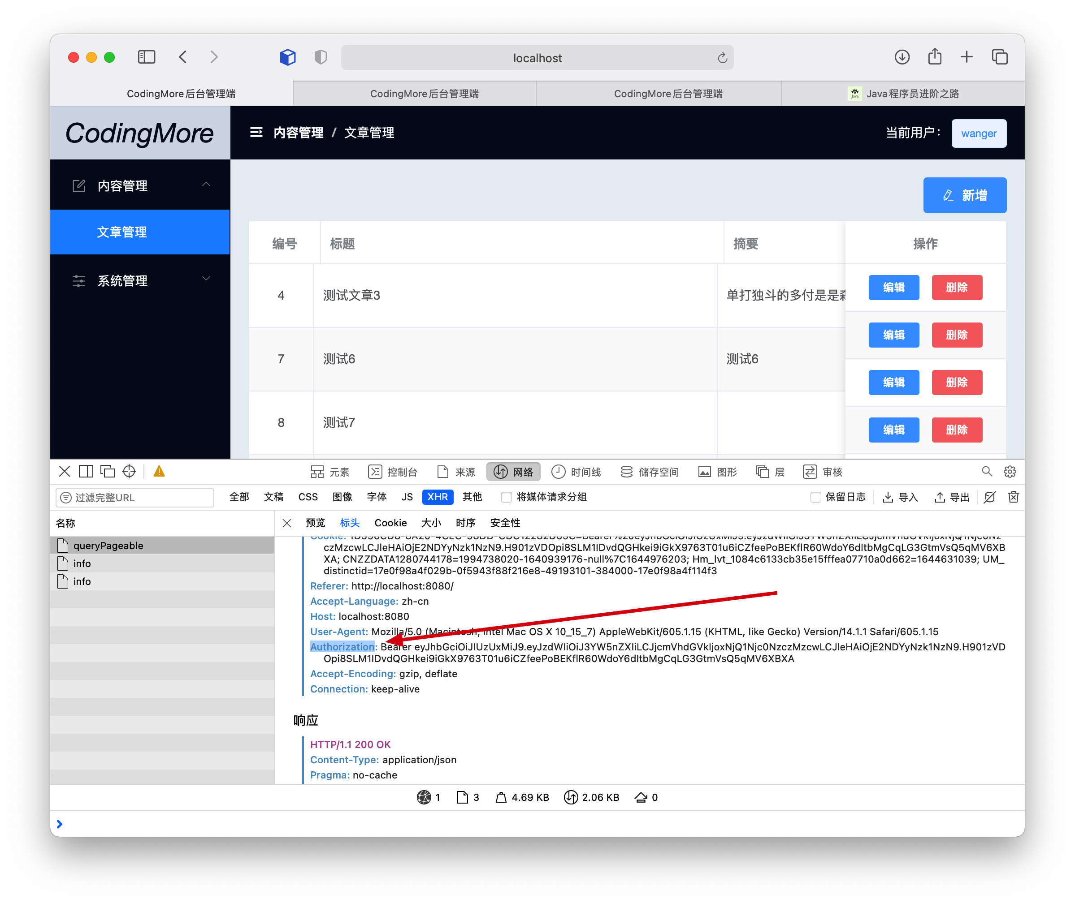Enable the preserve log checkbox
This screenshot has height=903, width=1075.
point(815,497)
